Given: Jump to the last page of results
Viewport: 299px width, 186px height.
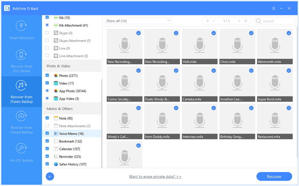Looking at the screenshot, I should (x=246, y=21).
